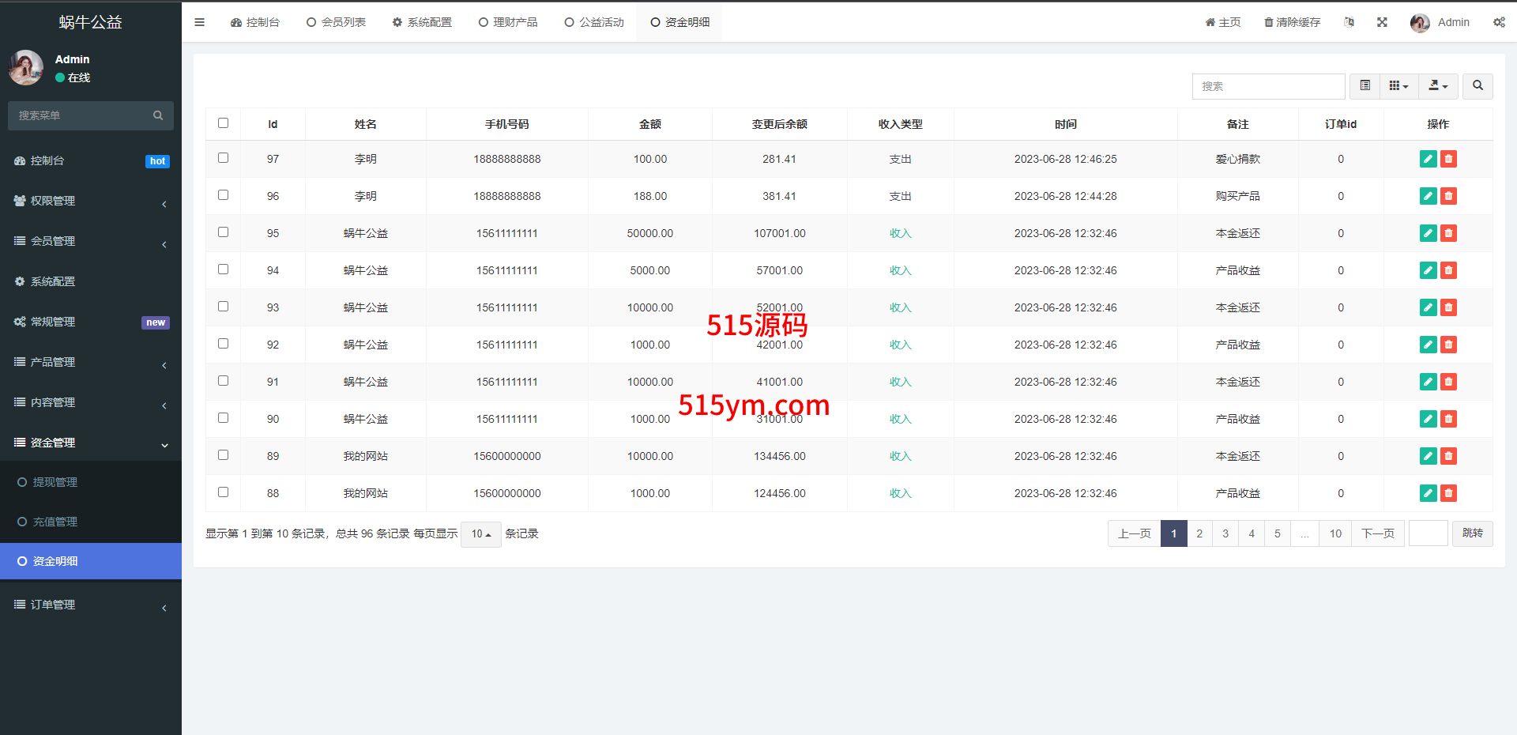Click the fullscreen icon in top bar
The height and width of the screenshot is (735, 1517).
point(1382,22)
